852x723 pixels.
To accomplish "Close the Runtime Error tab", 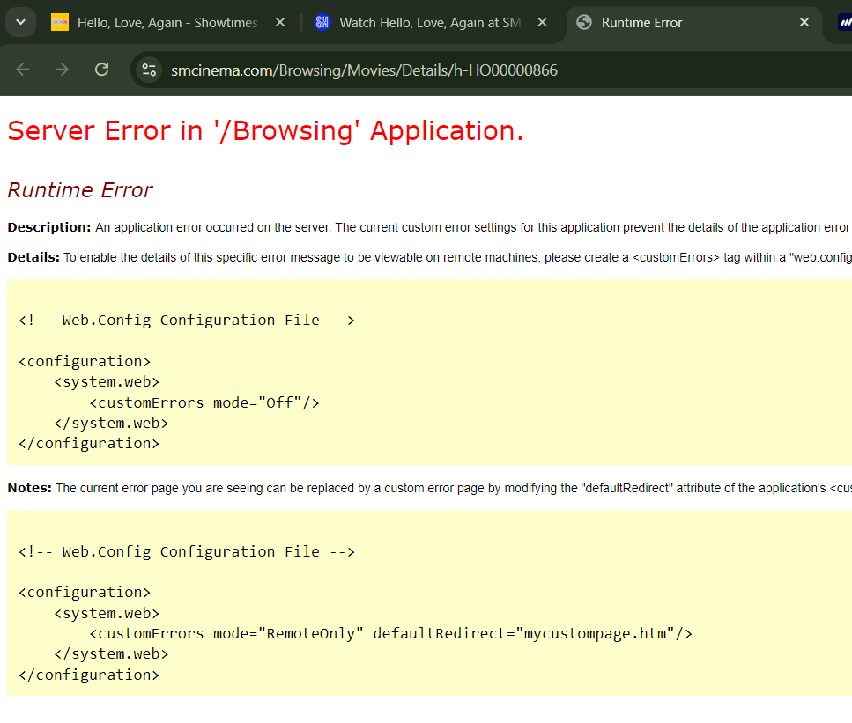I will 804,22.
